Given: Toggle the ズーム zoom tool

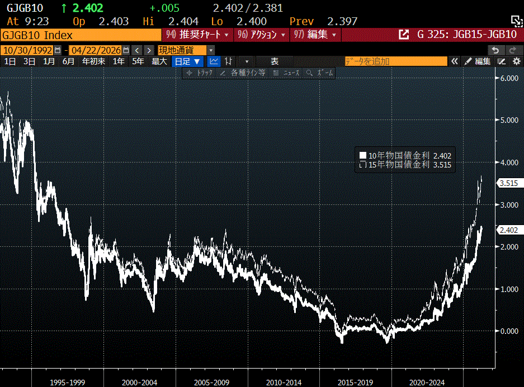Looking at the screenshot, I should tap(320, 73).
